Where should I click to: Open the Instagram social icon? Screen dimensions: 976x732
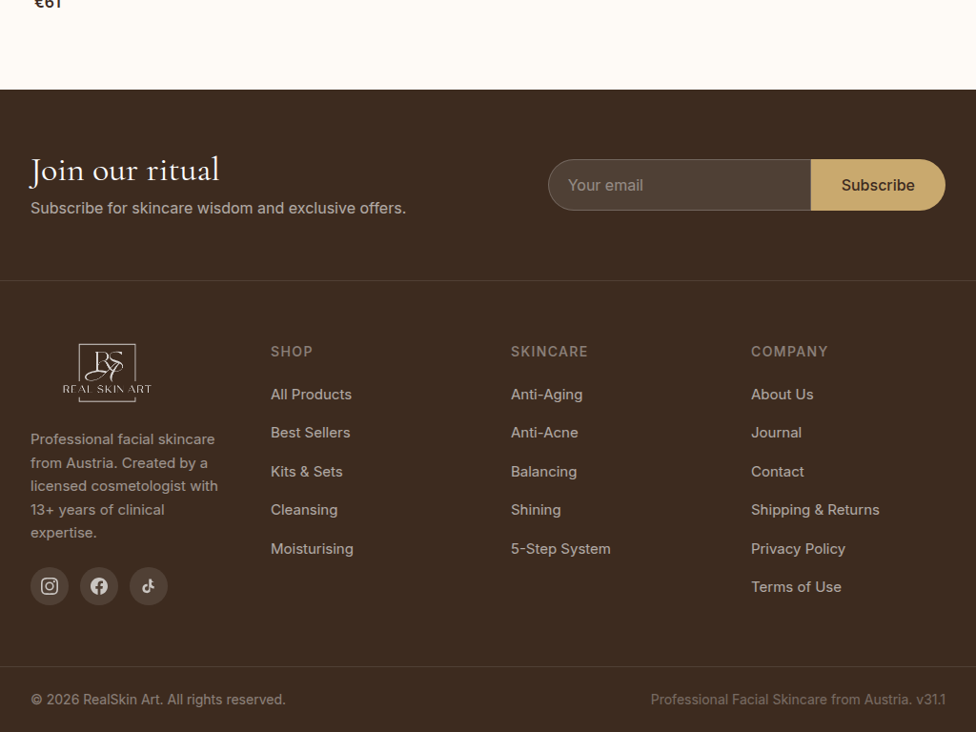[50, 586]
